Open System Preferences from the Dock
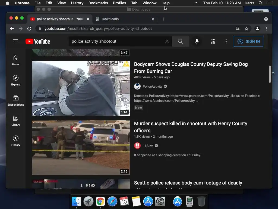 pos(160,202)
